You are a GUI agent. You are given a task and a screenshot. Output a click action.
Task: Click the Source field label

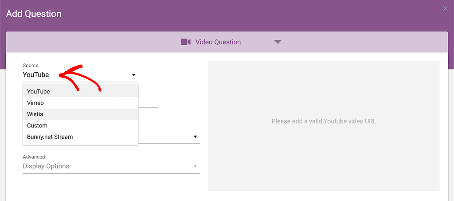pos(31,66)
